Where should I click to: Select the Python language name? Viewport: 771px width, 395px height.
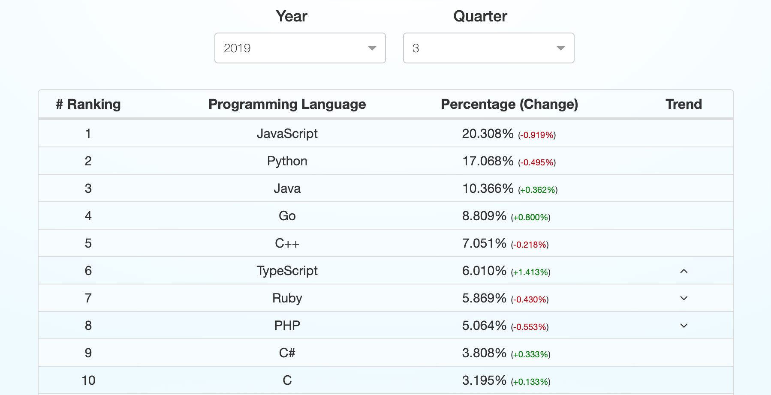(287, 161)
